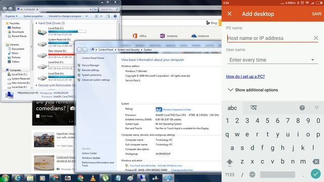Go to Control Panel Home
Viewport: 324px width, 182px height.
(93, 58)
